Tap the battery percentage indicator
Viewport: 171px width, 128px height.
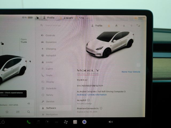[27, 18]
